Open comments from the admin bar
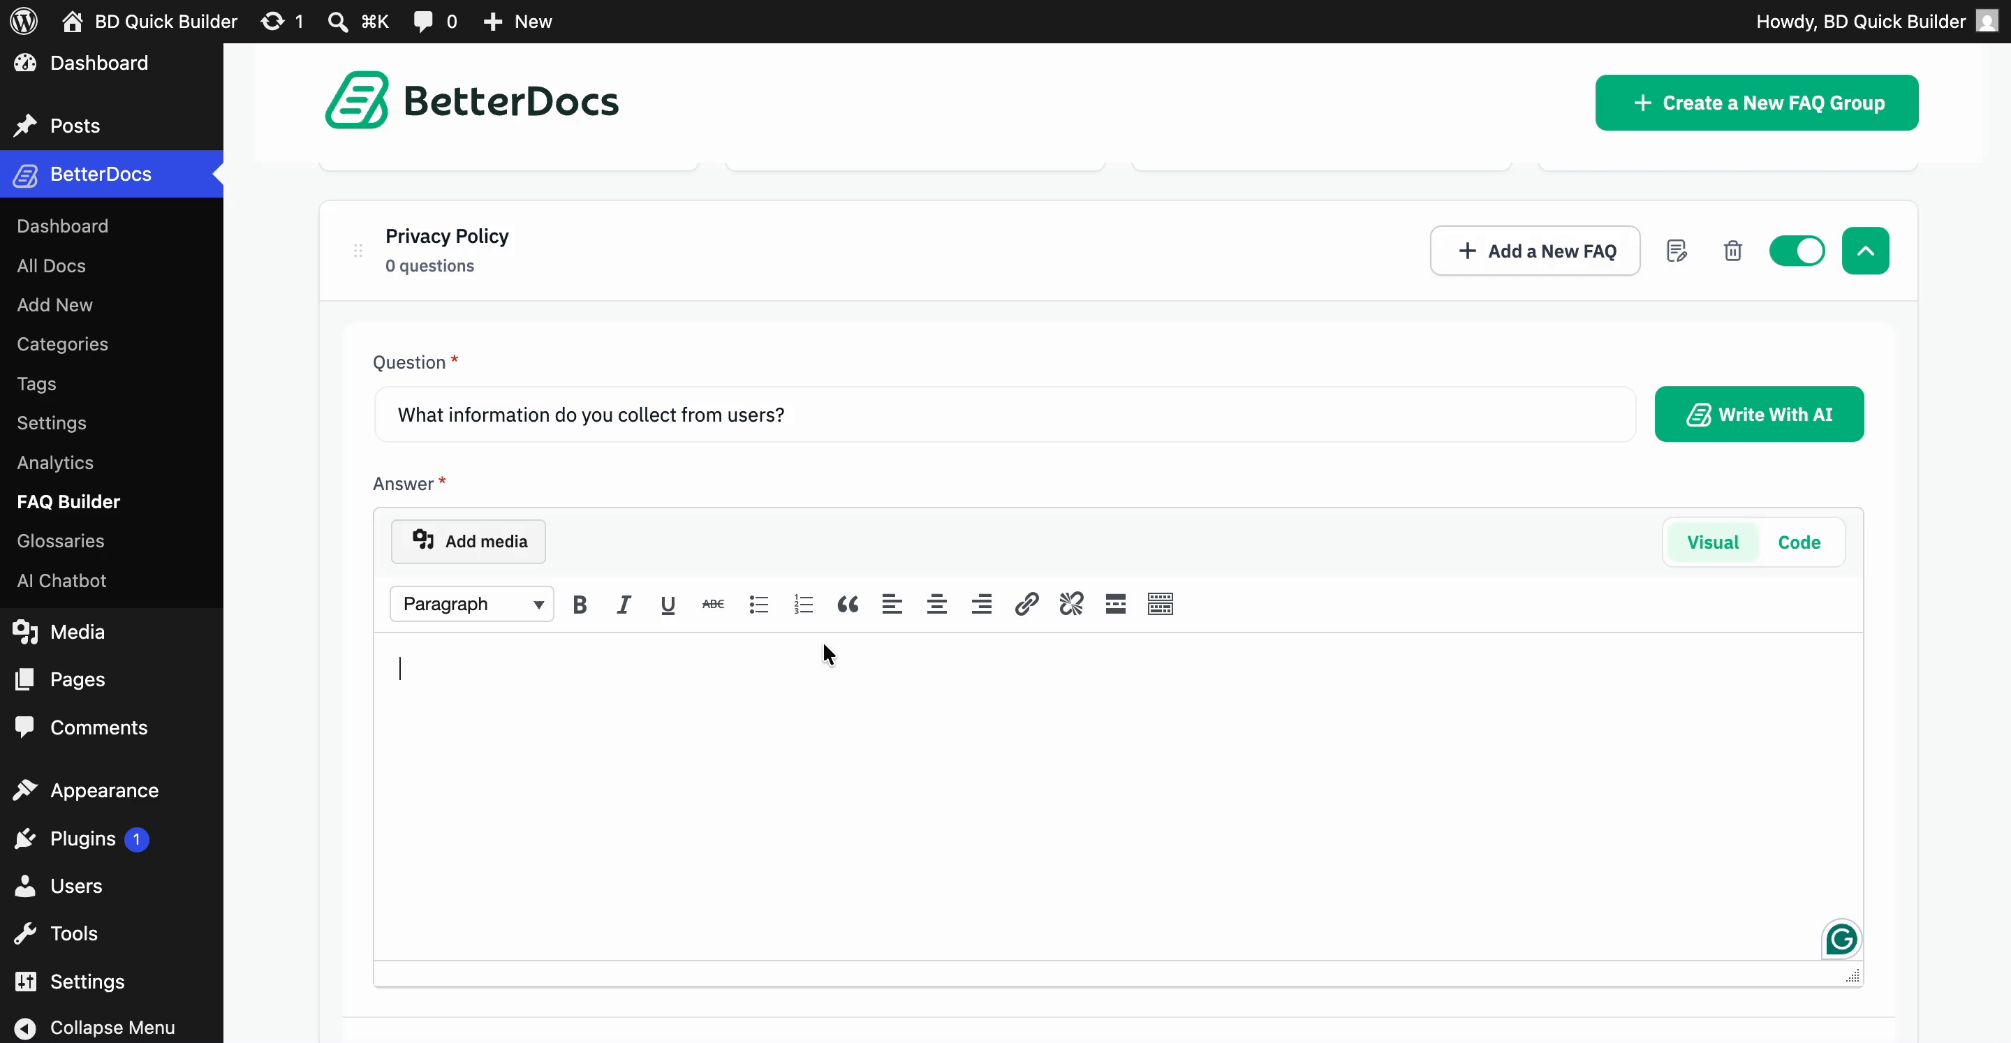The image size is (2011, 1043). pos(435,21)
